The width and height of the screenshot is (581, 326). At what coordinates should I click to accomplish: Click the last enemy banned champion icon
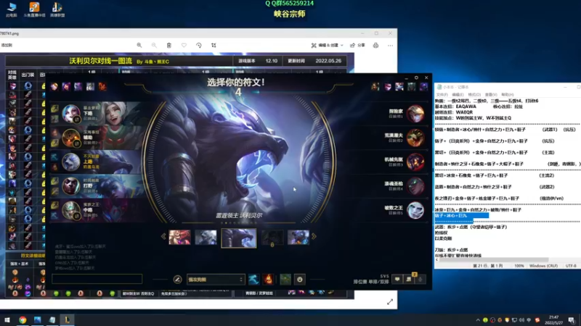tap(423, 86)
